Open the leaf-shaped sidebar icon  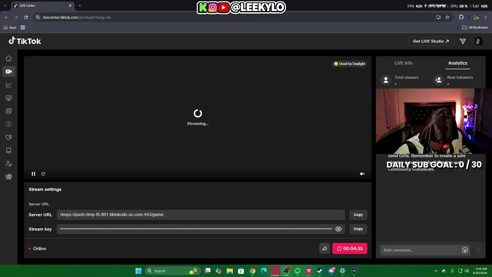tap(8, 137)
